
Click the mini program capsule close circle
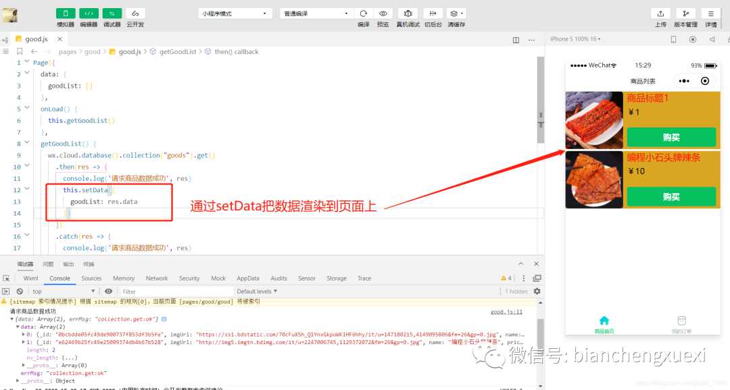[x=705, y=81]
